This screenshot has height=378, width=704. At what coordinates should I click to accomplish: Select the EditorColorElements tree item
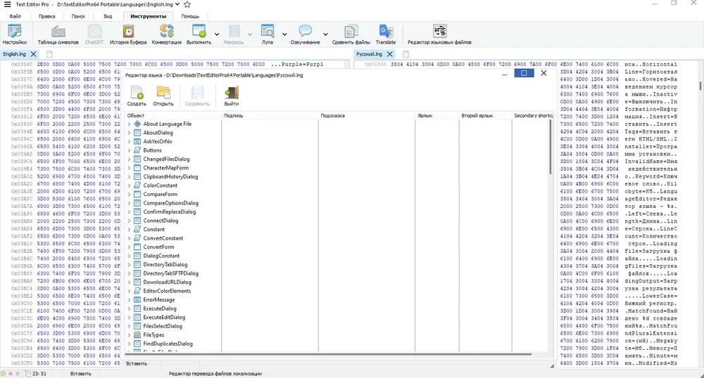tap(167, 291)
